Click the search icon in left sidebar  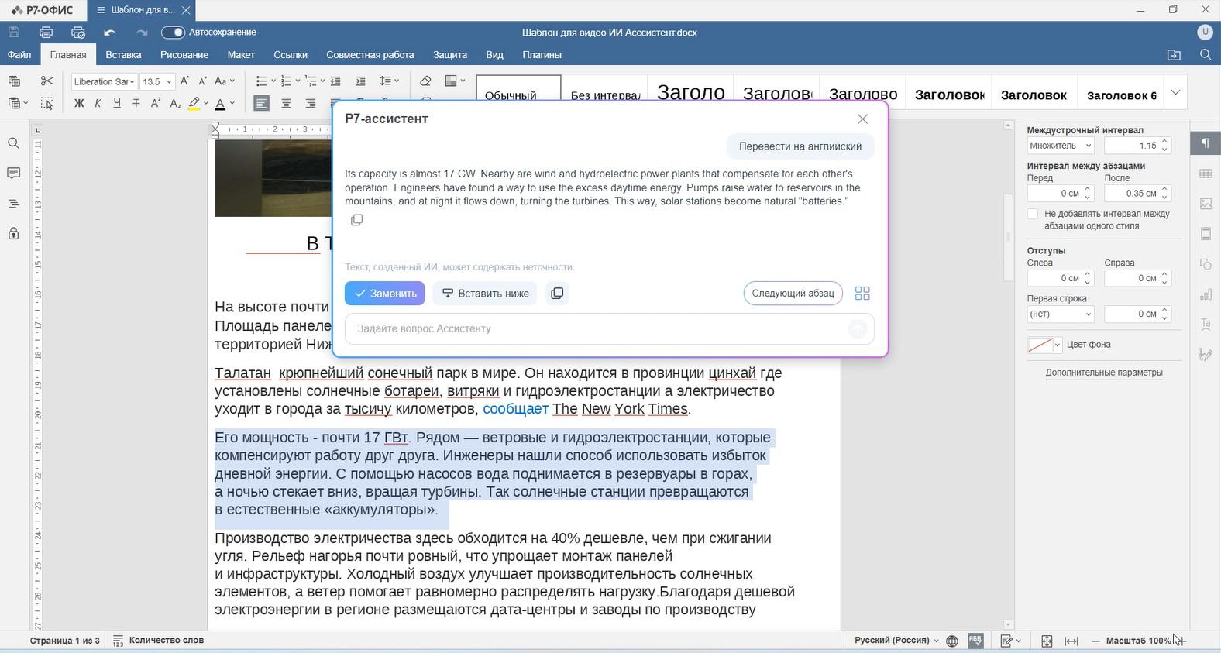pyautogui.click(x=13, y=143)
